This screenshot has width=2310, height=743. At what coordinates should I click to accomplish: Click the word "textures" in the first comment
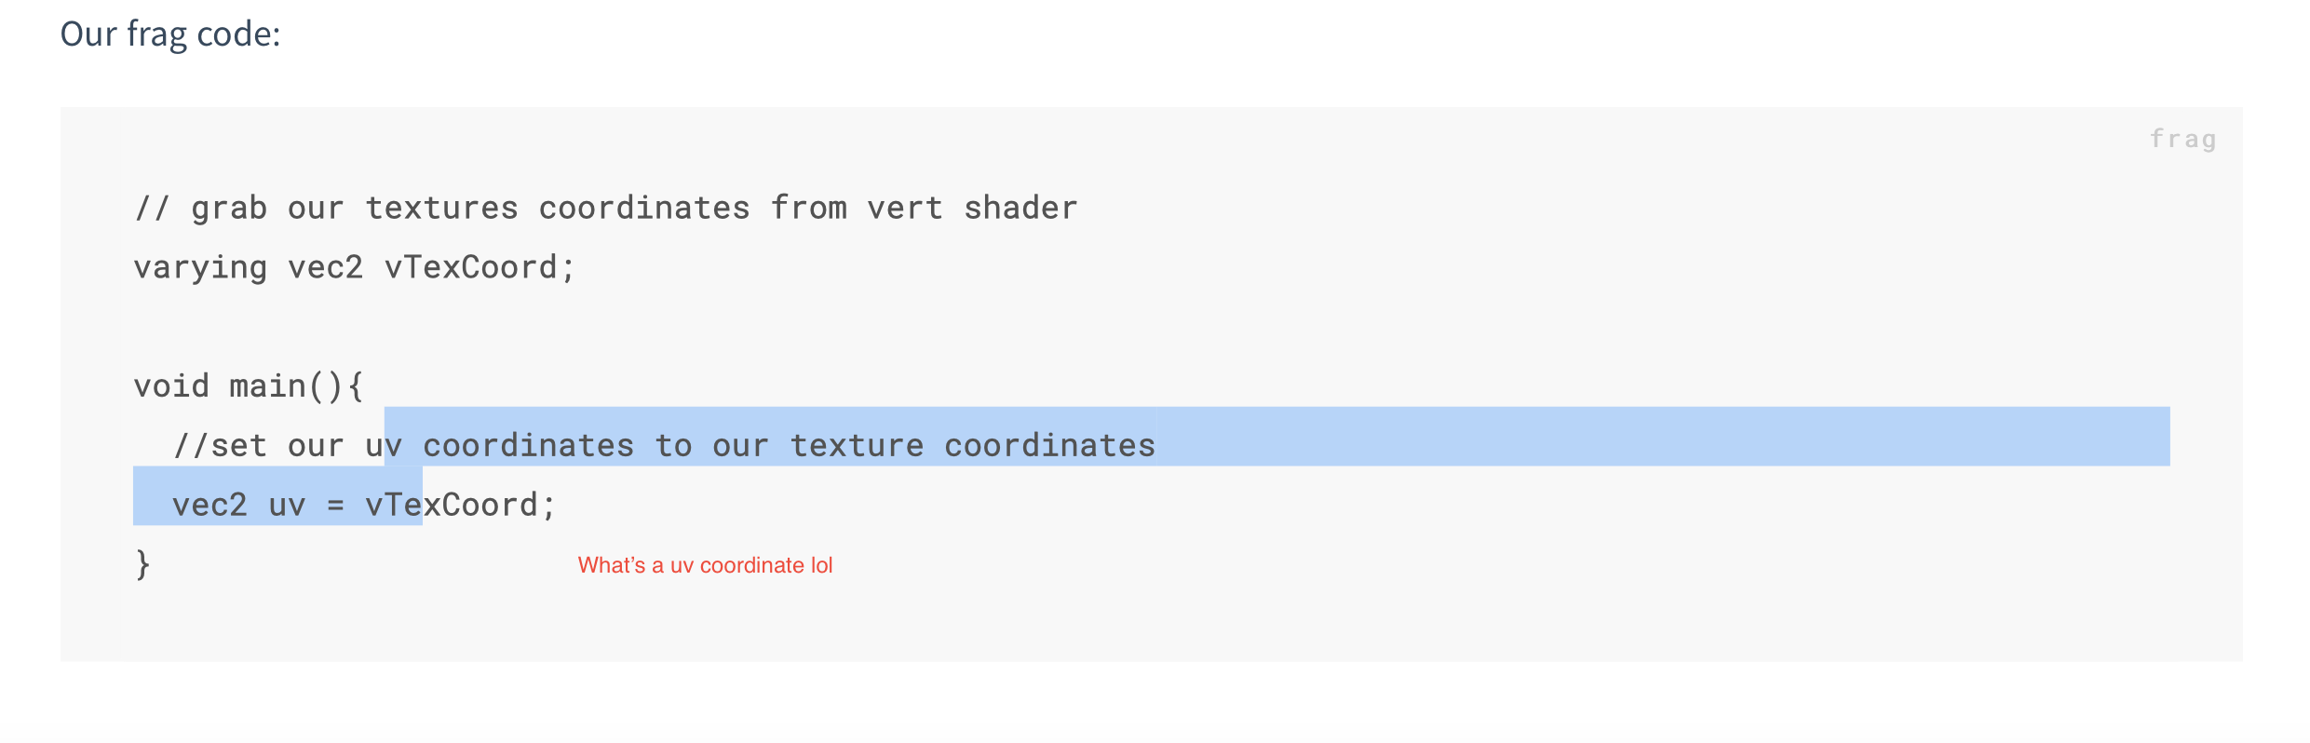coord(441,208)
